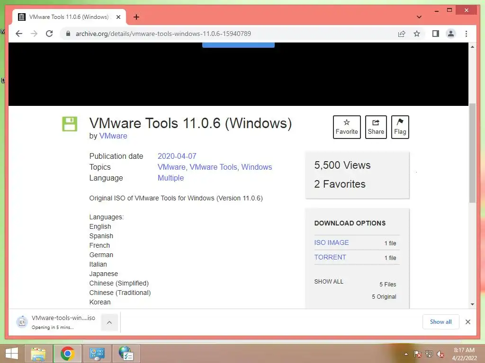Close the downloads bar
Screen dimensions: 485x363
[467, 322]
